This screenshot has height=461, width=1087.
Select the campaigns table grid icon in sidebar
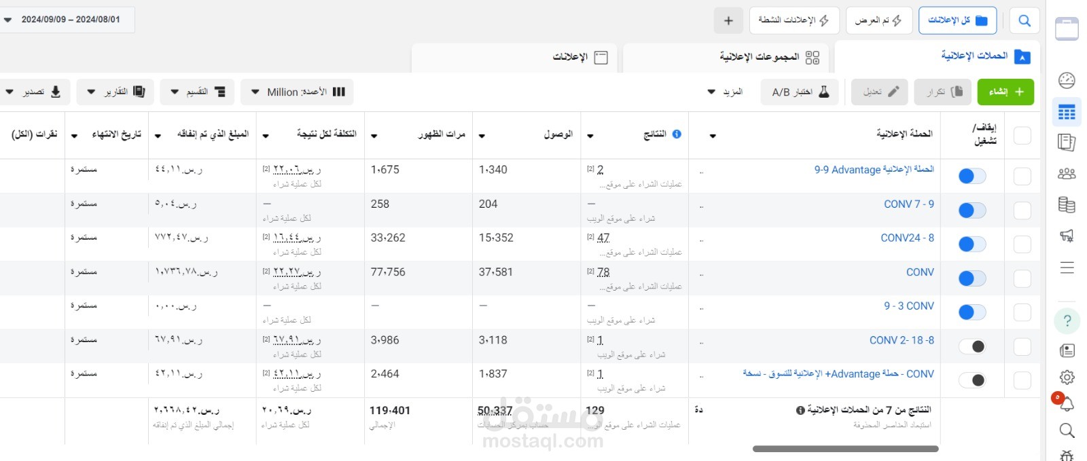point(1067,112)
